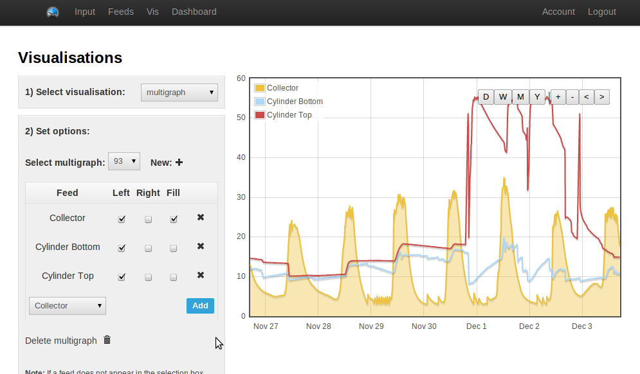Viewport: 640px width, 374px height.
Task: Open the multigraph number 93 dropdown
Action: click(x=124, y=161)
